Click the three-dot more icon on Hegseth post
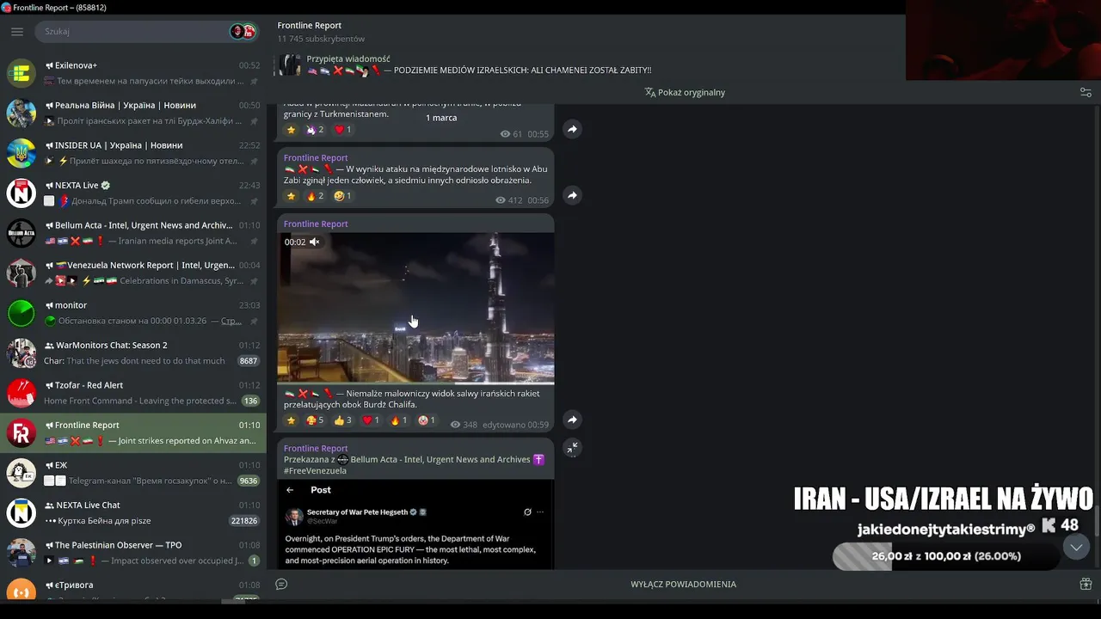The height and width of the screenshot is (619, 1101). coord(540,512)
